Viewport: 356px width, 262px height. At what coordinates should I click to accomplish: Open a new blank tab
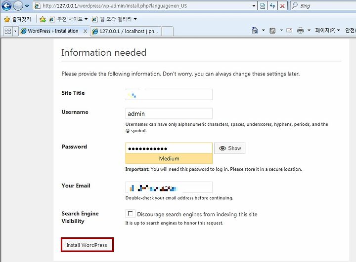(168, 31)
